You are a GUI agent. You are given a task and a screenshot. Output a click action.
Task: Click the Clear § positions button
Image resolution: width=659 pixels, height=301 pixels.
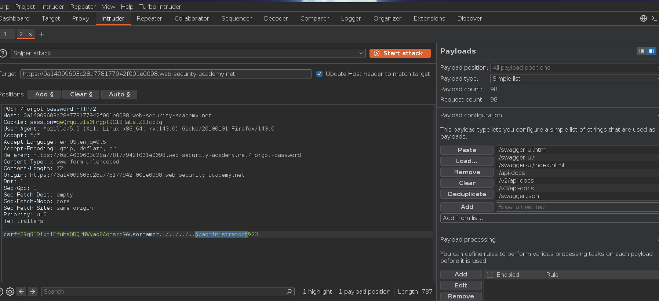[x=81, y=94]
